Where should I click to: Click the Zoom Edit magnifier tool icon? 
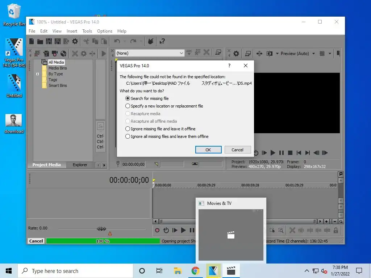tap(281, 230)
